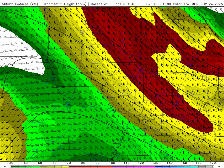Viewport: 224px width, 168px height.
Task: Select the dark gray 160-165 kt swatch
Action: point(202,167)
